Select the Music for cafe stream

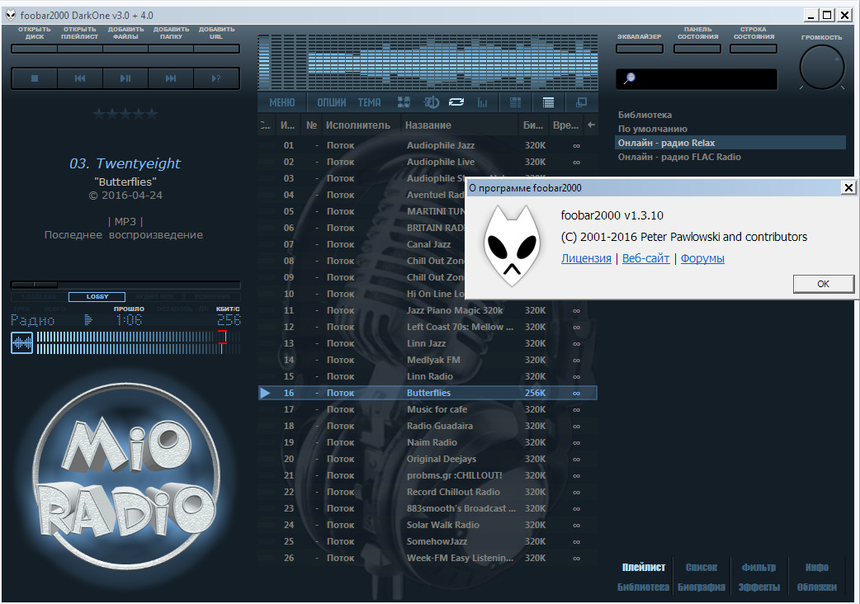point(428,409)
